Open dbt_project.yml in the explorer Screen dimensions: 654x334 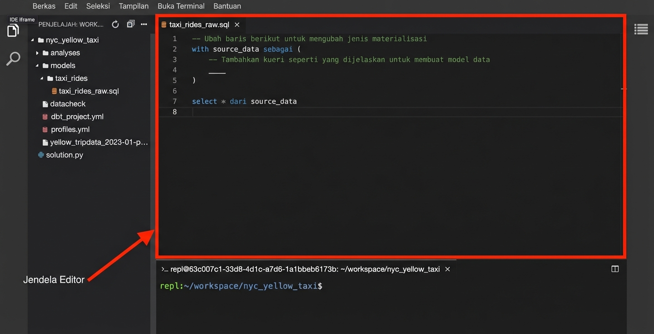(77, 117)
